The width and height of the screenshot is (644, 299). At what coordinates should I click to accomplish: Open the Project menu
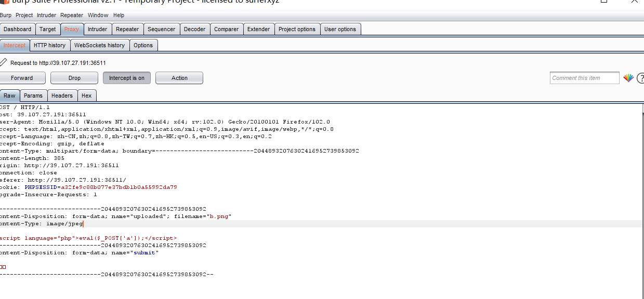coord(24,15)
